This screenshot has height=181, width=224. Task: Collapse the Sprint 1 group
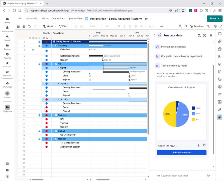tap(59, 68)
